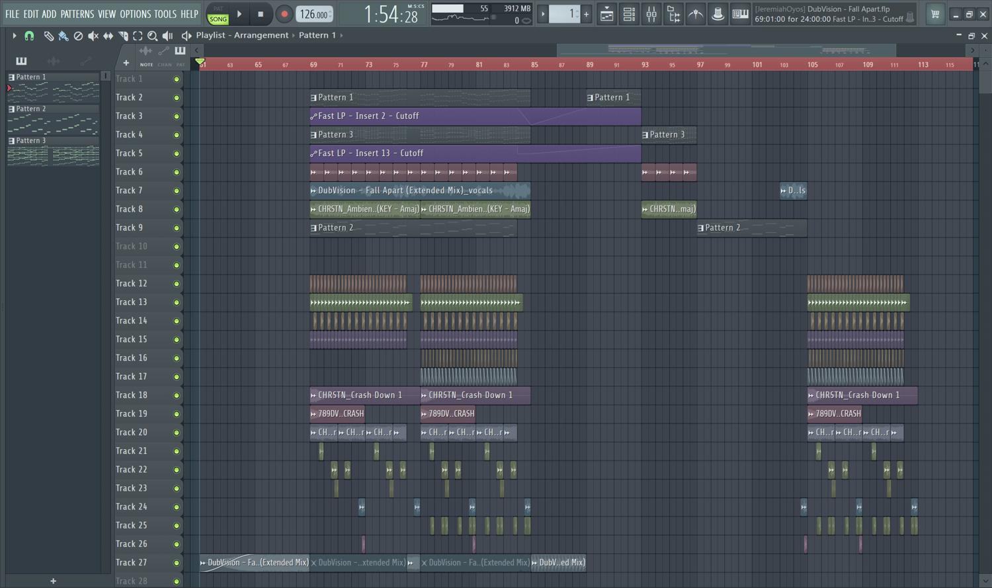Mute Track 12 with its green LED
This screenshot has width=992, height=588.
(x=177, y=284)
